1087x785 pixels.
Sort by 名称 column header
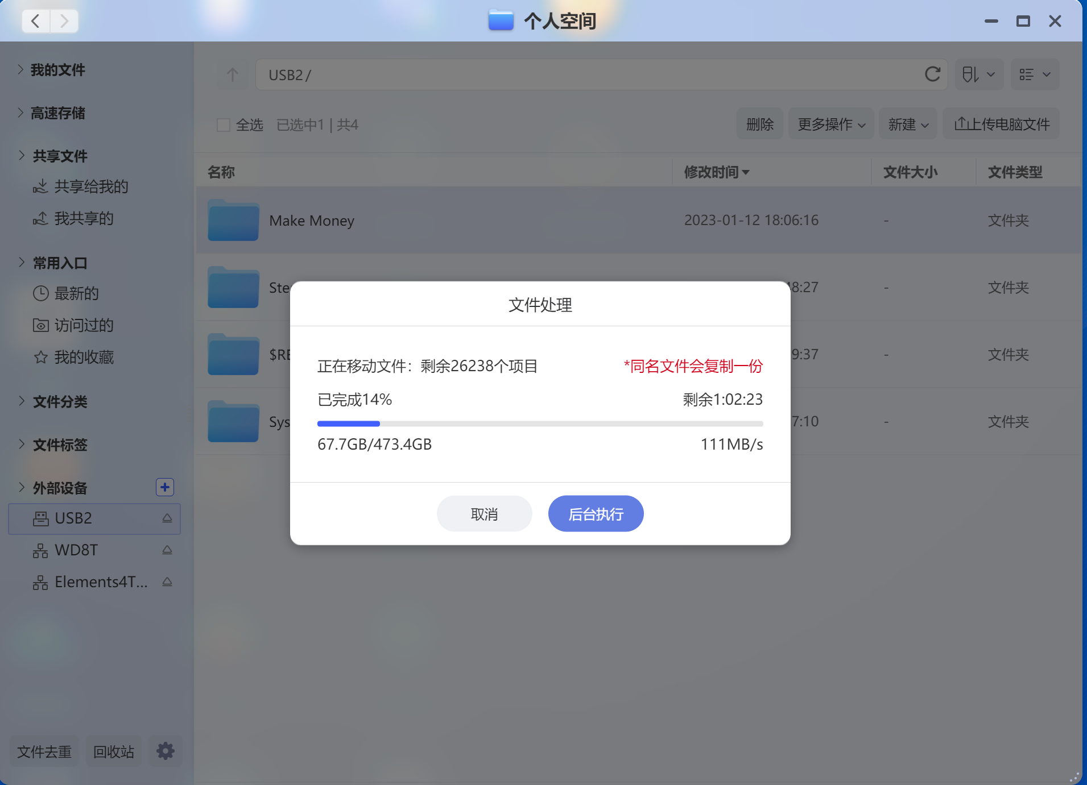tap(221, 172)
